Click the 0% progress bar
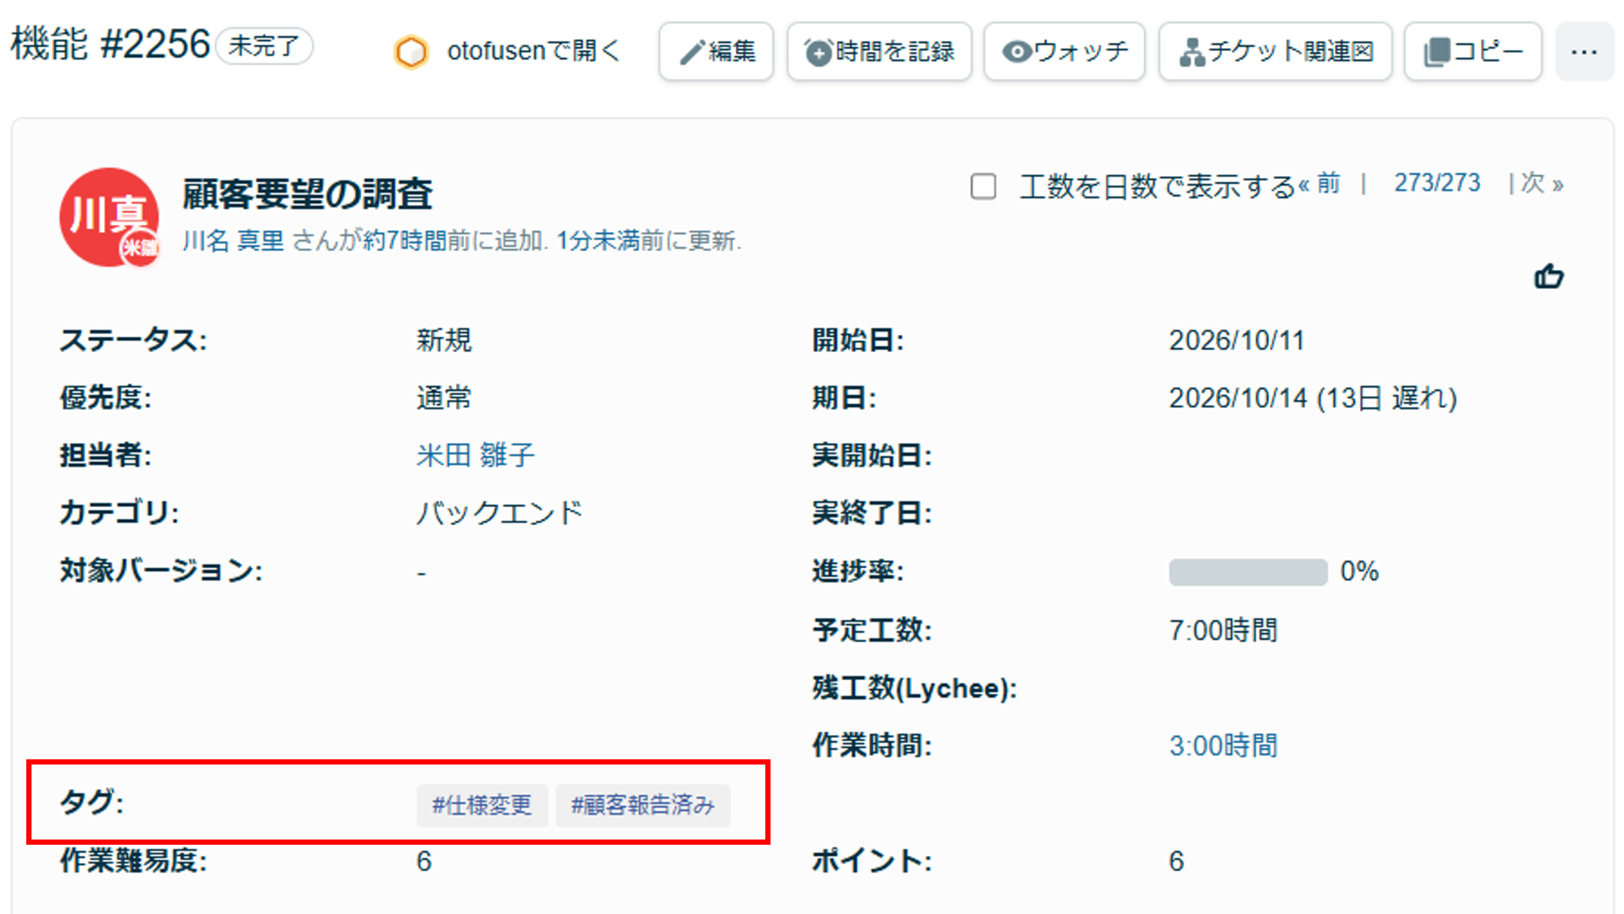1624x914 pixels. coord(1248,572)
